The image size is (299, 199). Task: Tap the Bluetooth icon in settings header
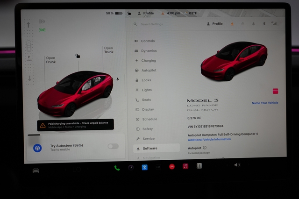pyautogui.click(x=264, y=24)
